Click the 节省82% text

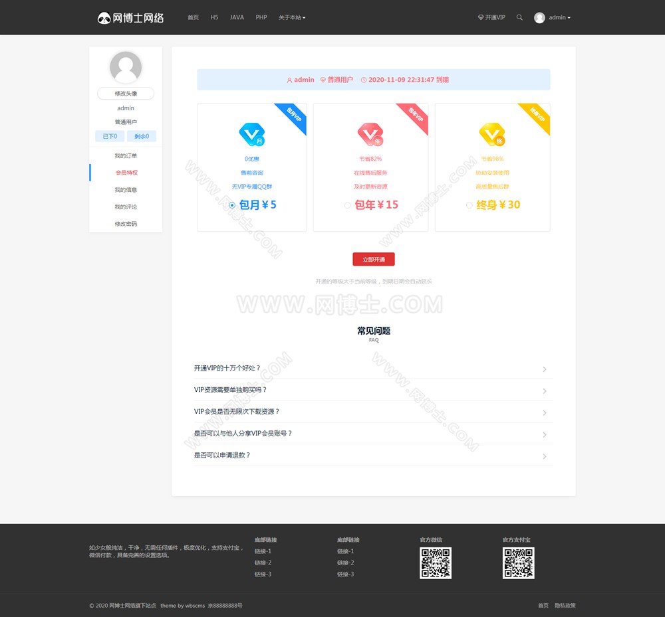tap(370, 159)
